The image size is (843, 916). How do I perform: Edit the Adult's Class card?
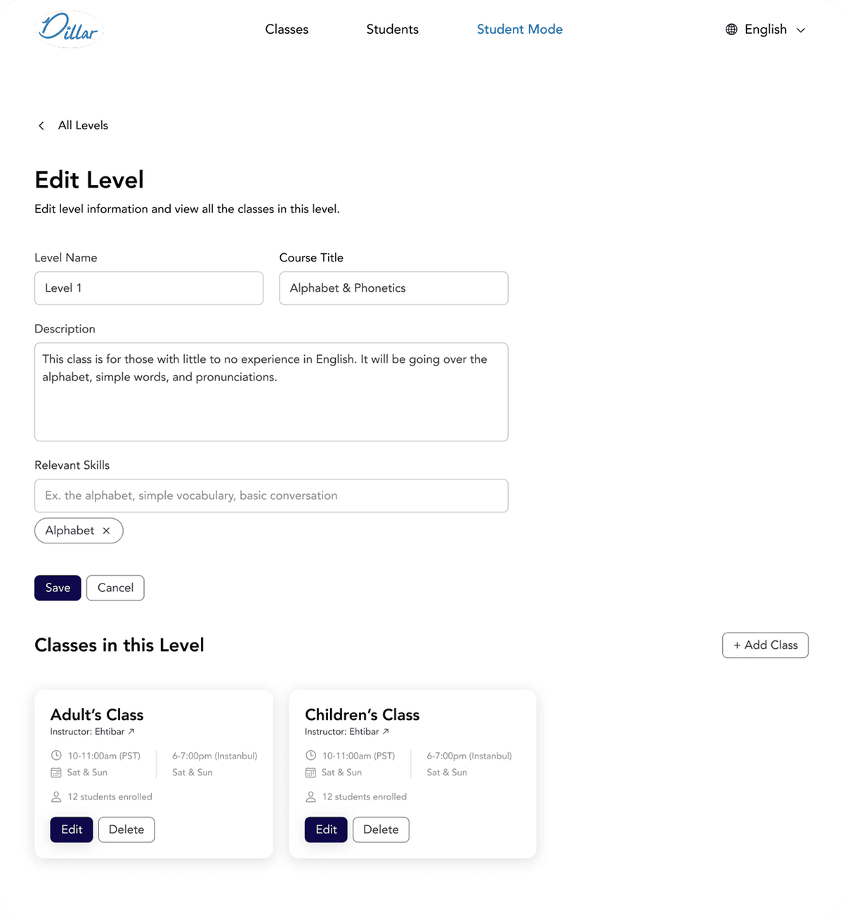coord(72,830)
